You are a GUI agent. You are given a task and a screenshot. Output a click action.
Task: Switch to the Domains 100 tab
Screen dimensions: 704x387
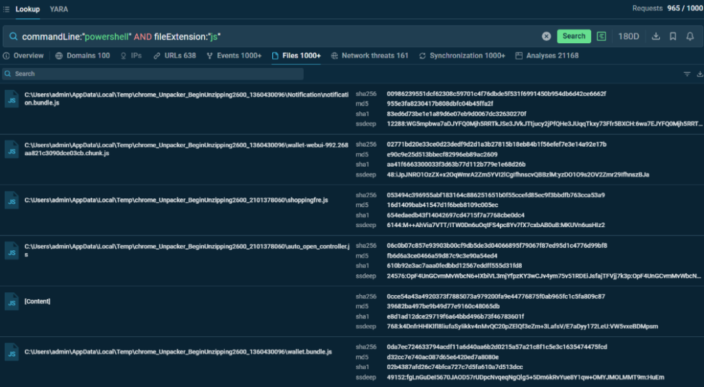point(82,56)
